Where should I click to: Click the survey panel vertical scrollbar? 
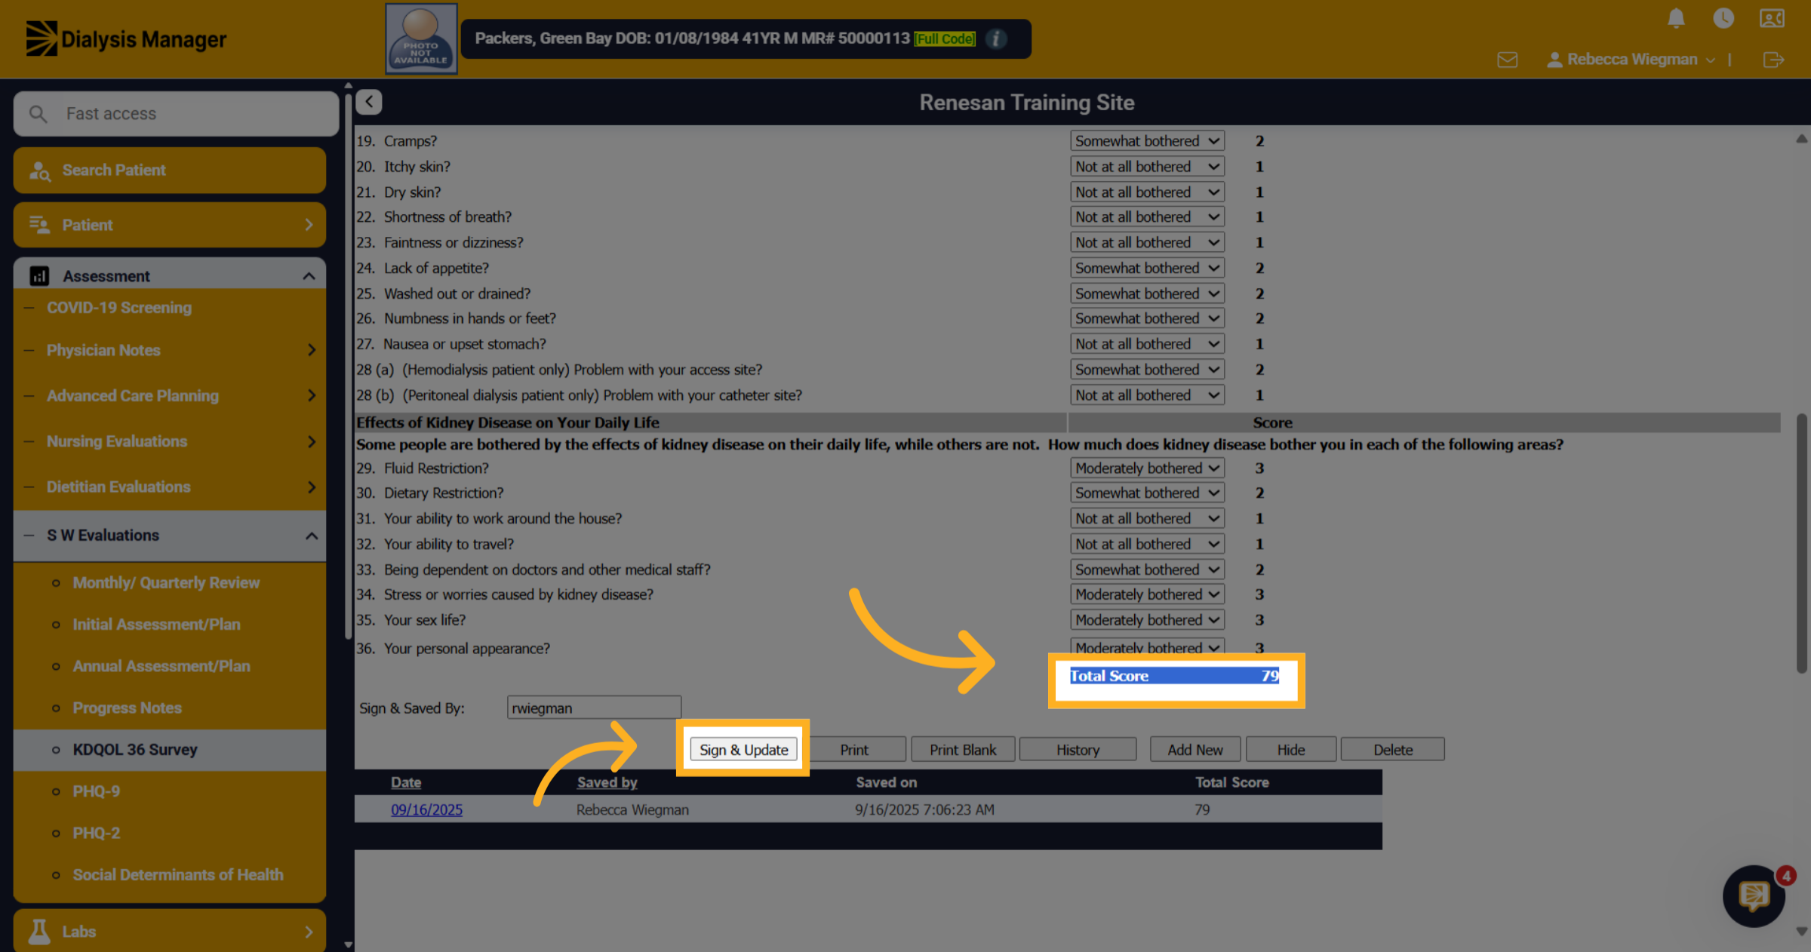[1801, 543]
